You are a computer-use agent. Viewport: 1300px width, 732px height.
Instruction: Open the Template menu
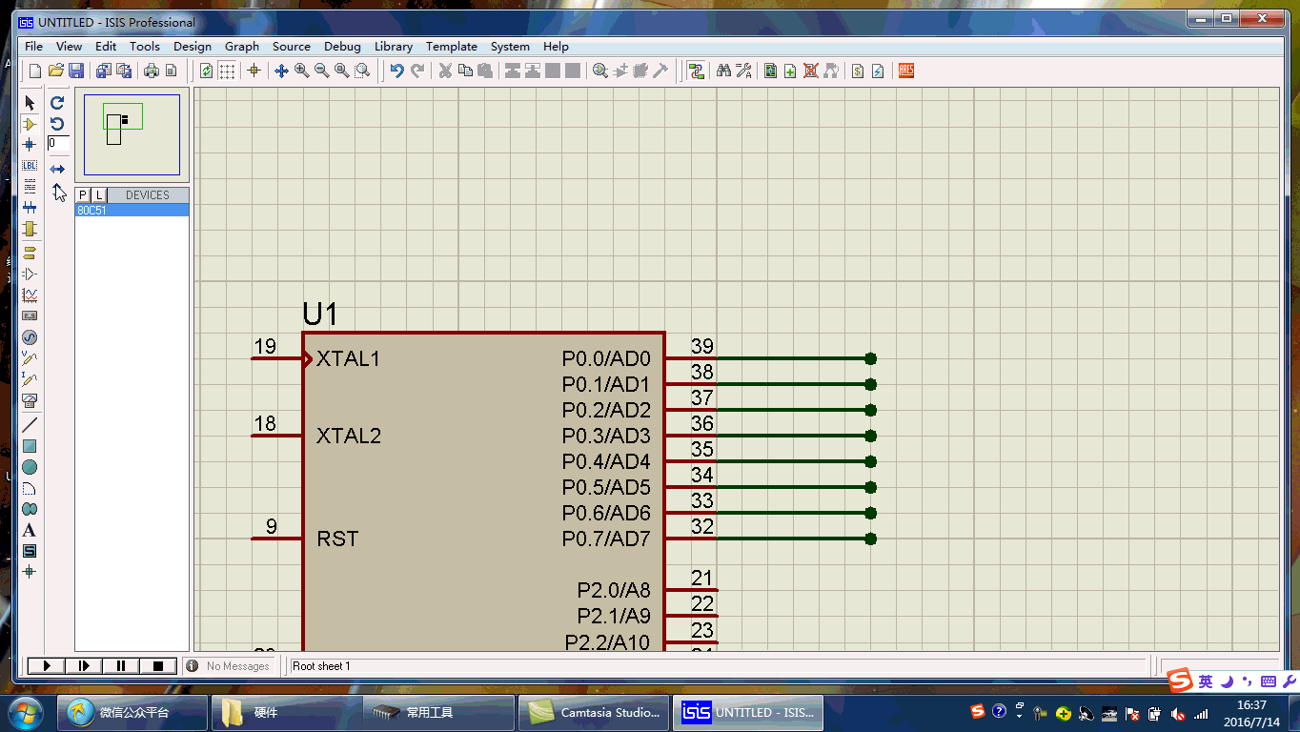(x=452, y=46)
